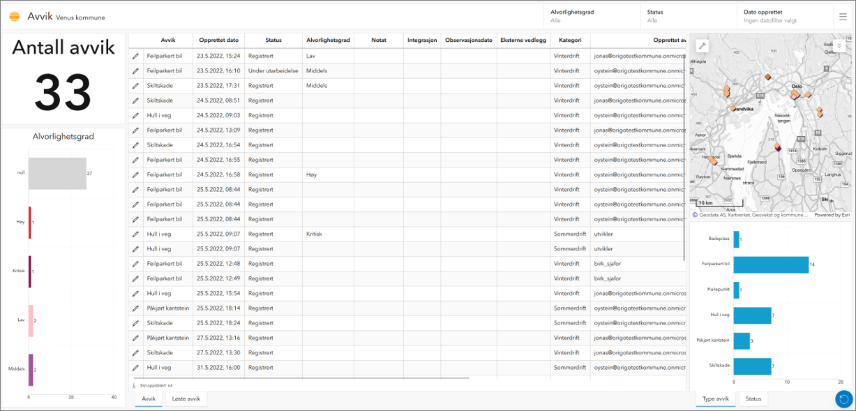
Task: Edit the Skiltskade row from 23.5.2022, 17:31
Action: pyautogui.click(x=136, y=85)
